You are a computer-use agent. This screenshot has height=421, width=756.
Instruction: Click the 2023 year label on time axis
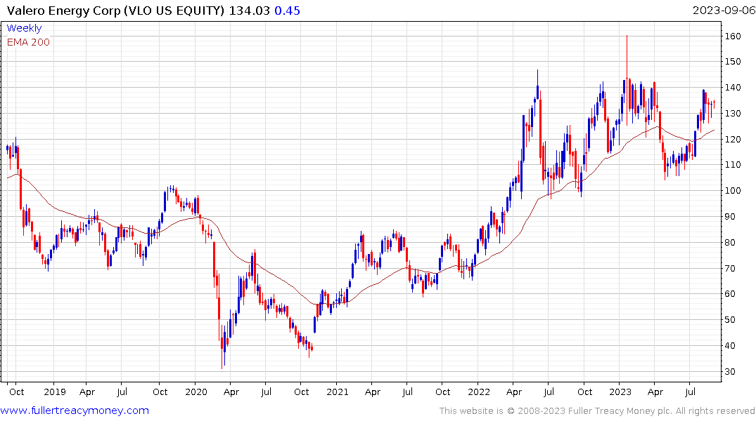click(620, 392)
